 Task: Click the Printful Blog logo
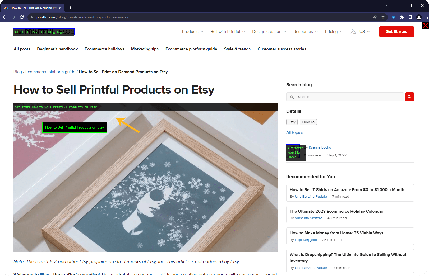coord(44,32)
